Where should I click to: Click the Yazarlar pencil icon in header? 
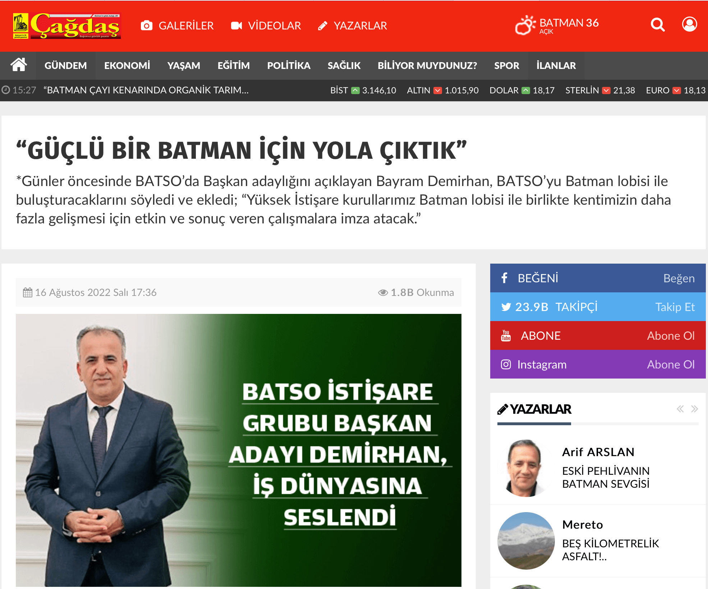tap(322, 26)
